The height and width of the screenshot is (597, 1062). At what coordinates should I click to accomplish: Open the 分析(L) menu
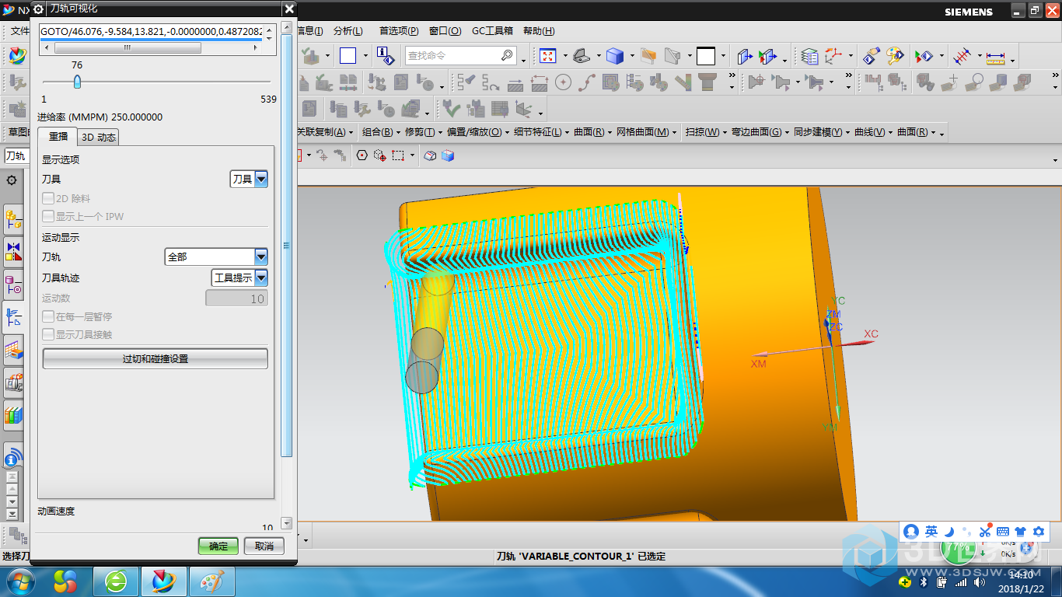click(x=348, y=31)
